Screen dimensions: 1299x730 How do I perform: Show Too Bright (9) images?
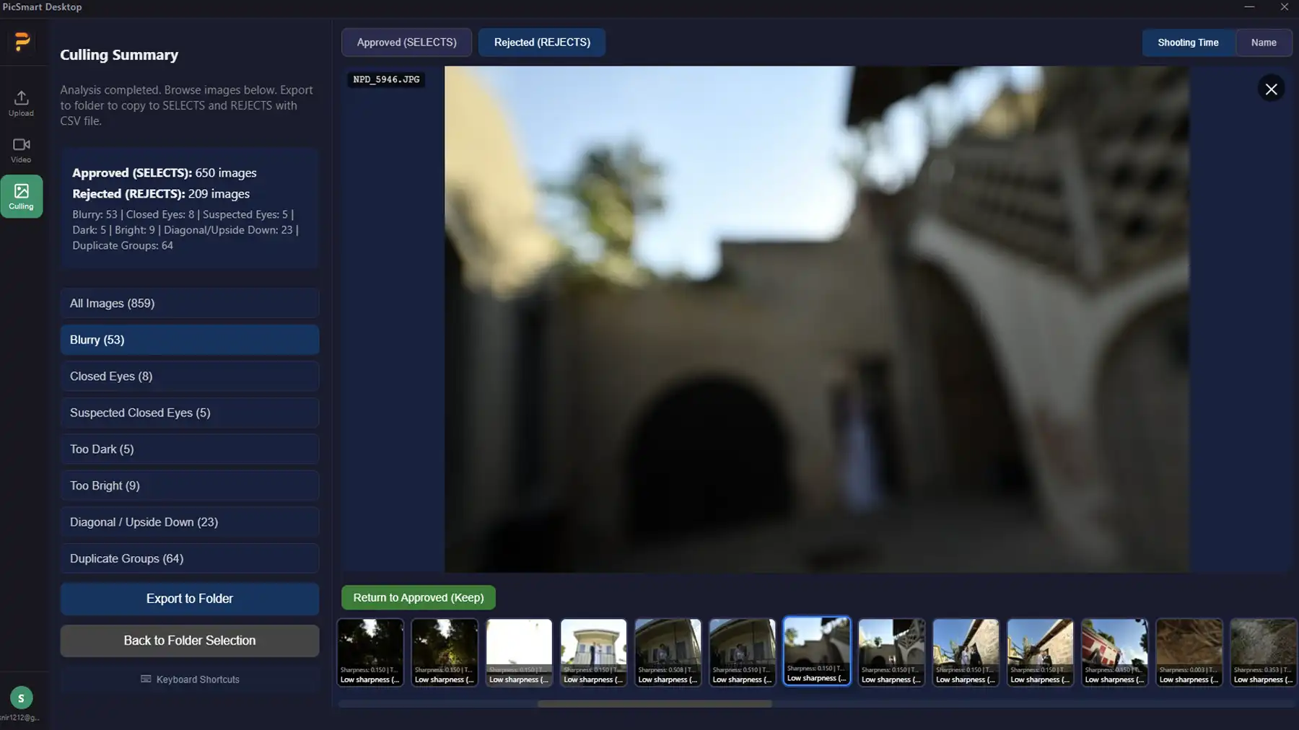click(190, 485)
